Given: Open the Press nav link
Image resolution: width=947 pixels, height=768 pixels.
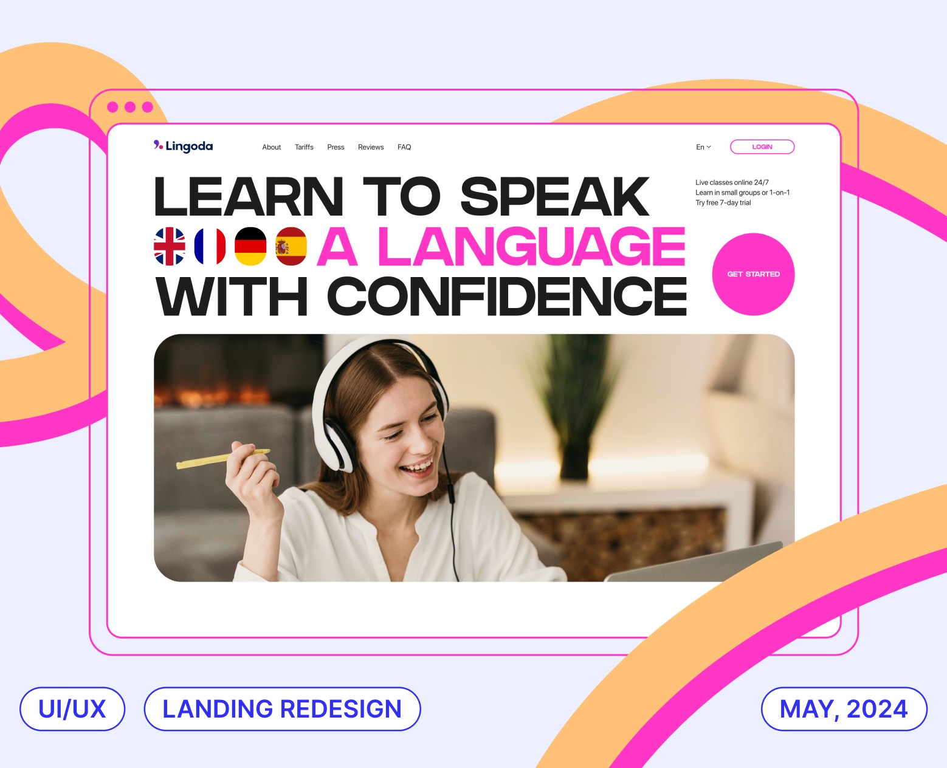Looking at the screenshot, I should point(336,147).
